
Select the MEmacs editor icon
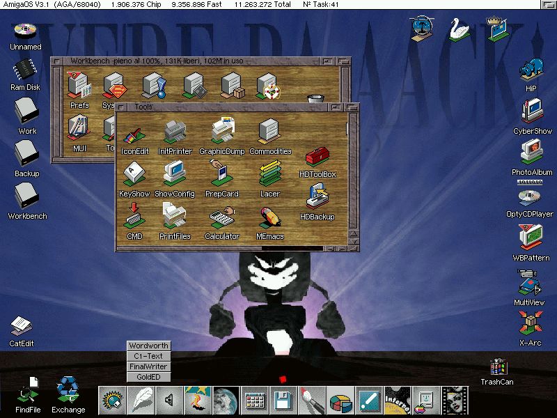[x=270, y=217]
